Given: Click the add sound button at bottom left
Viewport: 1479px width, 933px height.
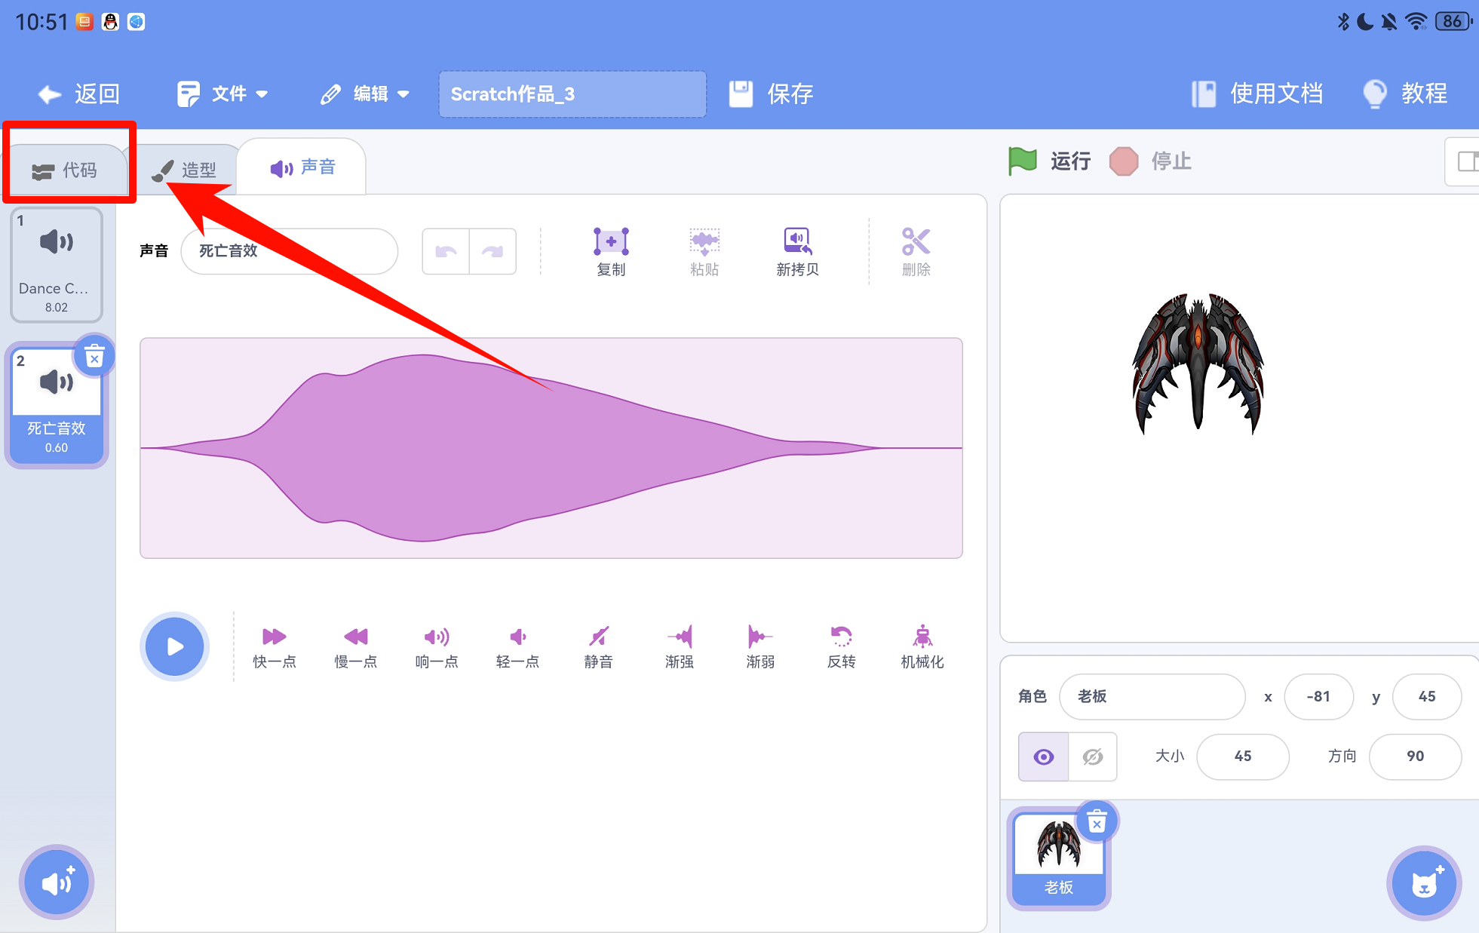Looking at the screenshot, I should 57,882.
